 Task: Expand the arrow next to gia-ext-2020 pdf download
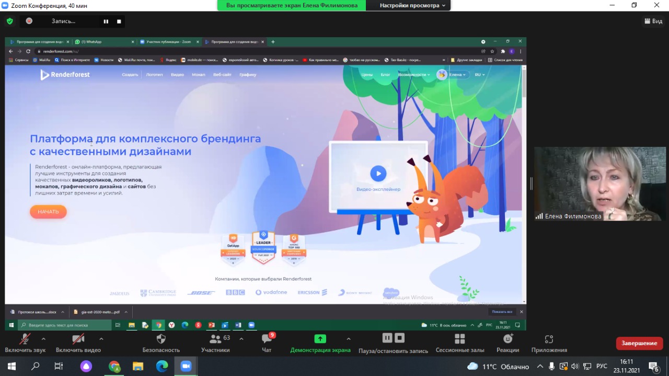126,312
